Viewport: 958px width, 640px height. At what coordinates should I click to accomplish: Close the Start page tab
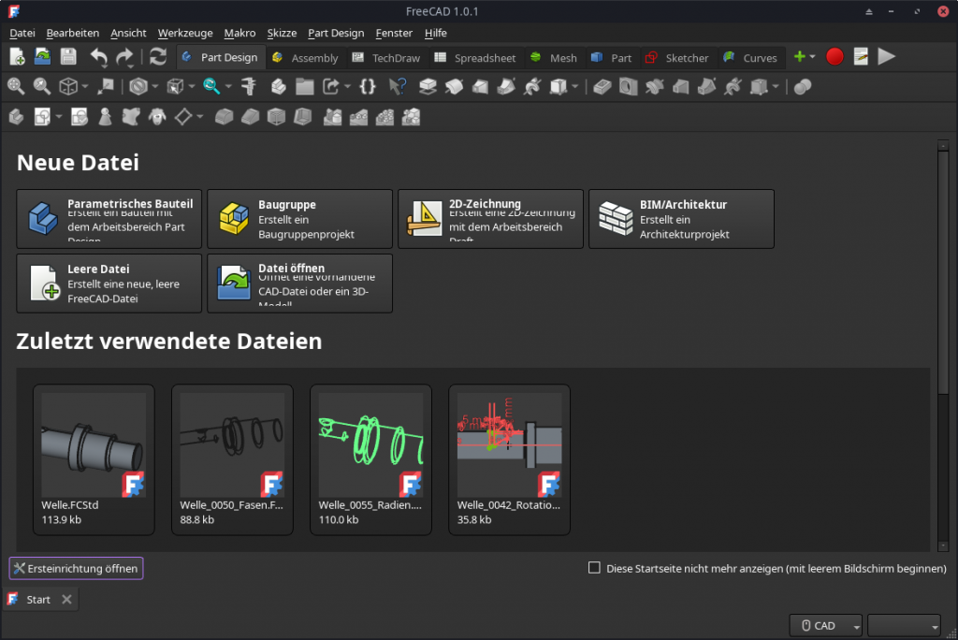pyautogui.click(x=66, y=600)
